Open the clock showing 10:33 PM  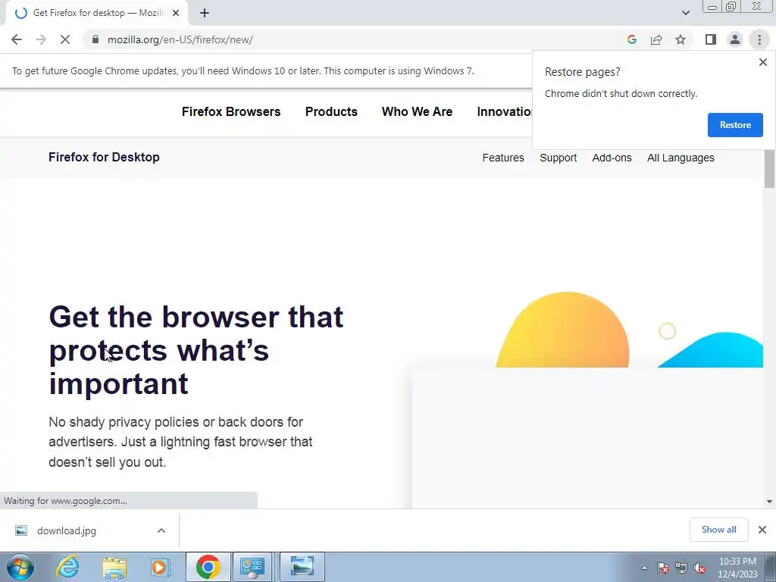tap(737, 568)
